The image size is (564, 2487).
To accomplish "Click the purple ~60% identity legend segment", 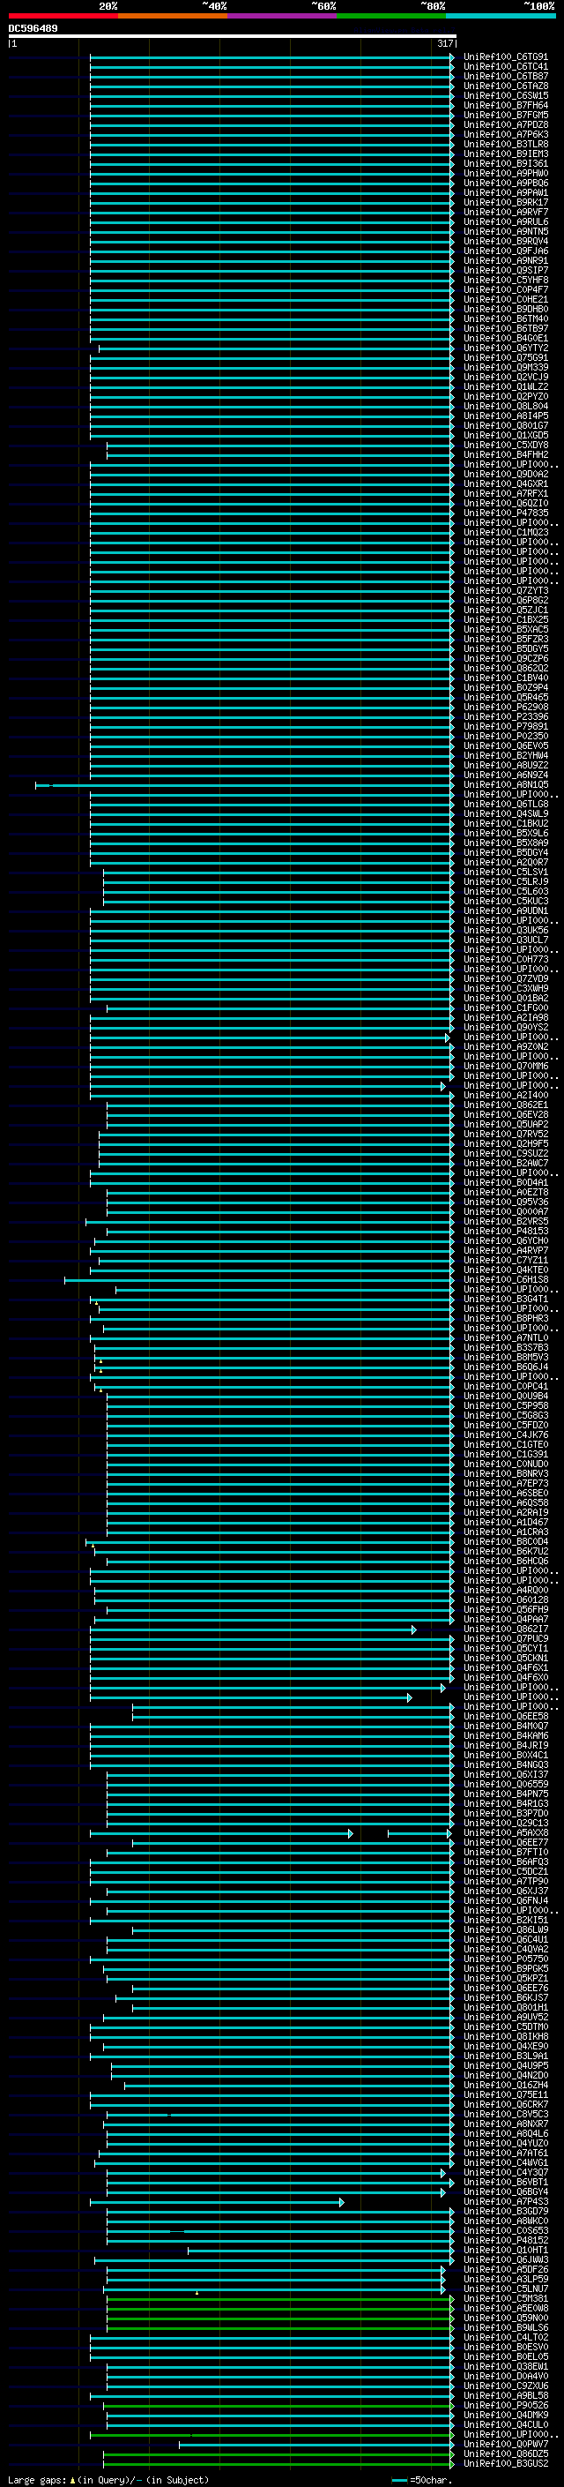I will click(281, 16).
